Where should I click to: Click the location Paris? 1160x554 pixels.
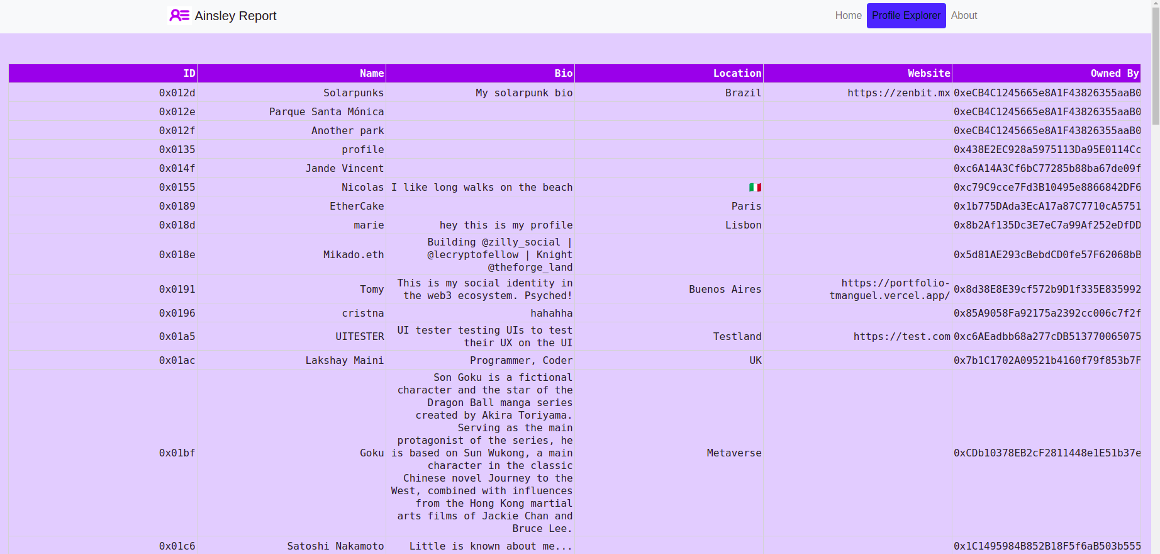(746, 206)
